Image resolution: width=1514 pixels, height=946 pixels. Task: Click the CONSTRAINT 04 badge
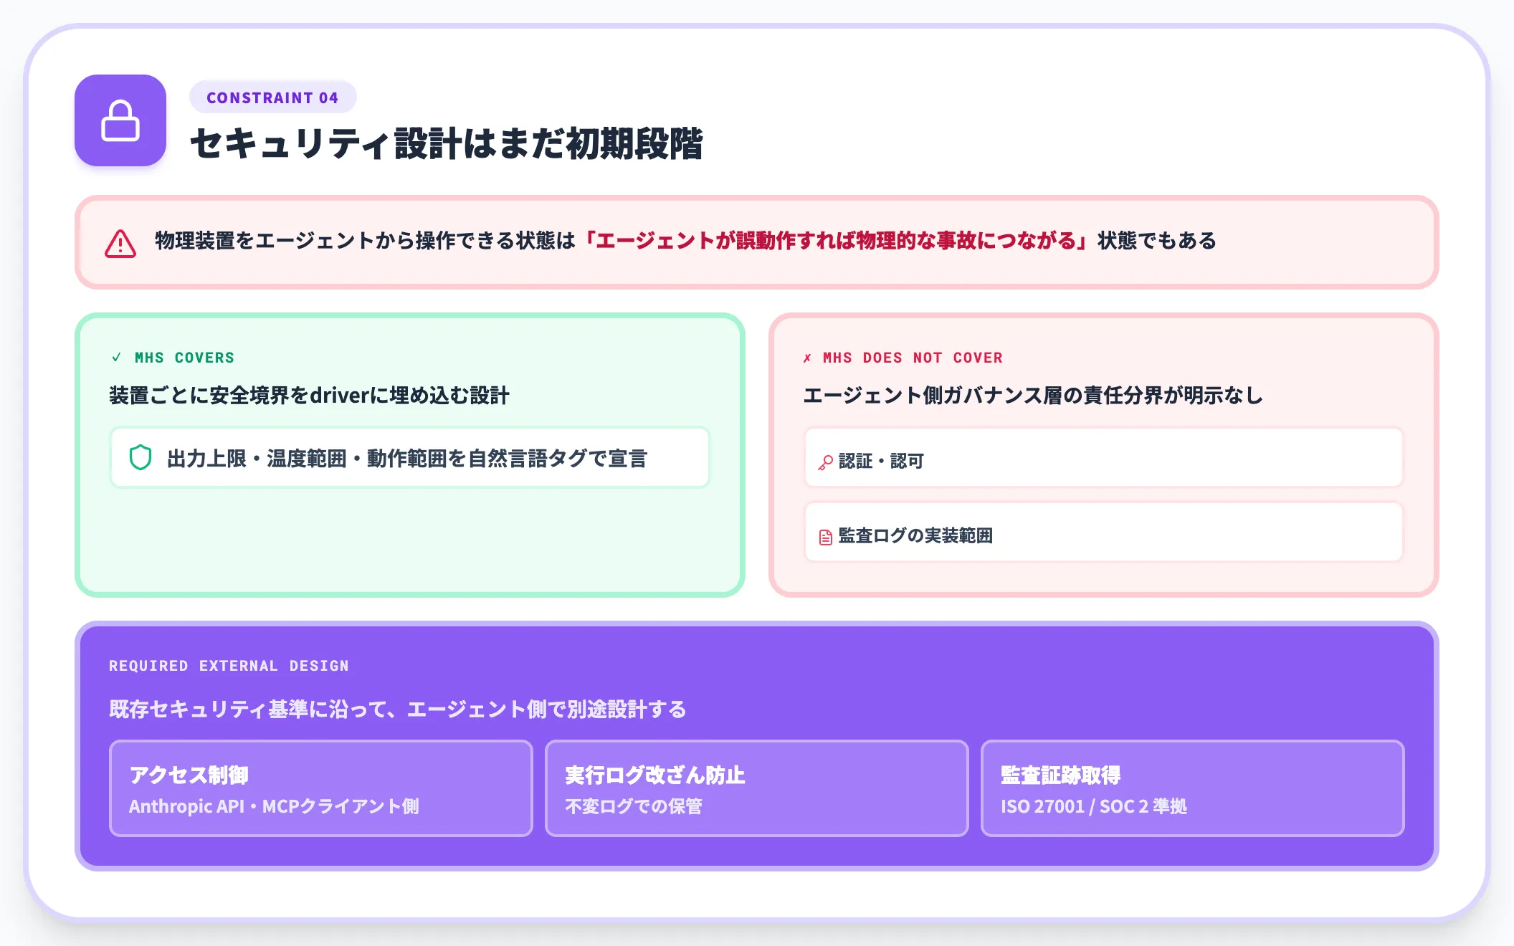272,97
